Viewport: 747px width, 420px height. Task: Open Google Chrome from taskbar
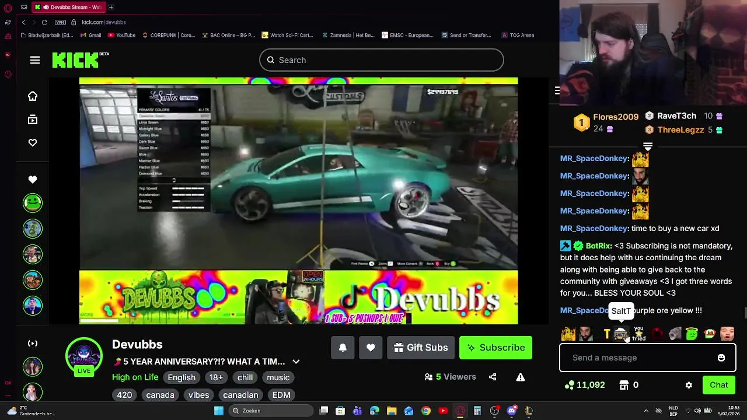click(426, 411)
